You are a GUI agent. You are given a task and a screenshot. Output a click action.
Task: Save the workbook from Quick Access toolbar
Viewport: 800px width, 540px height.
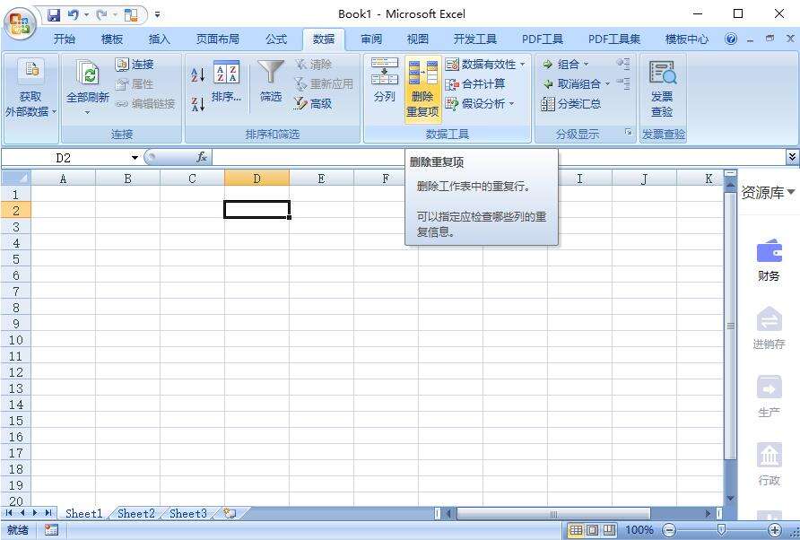pos(54,15)
